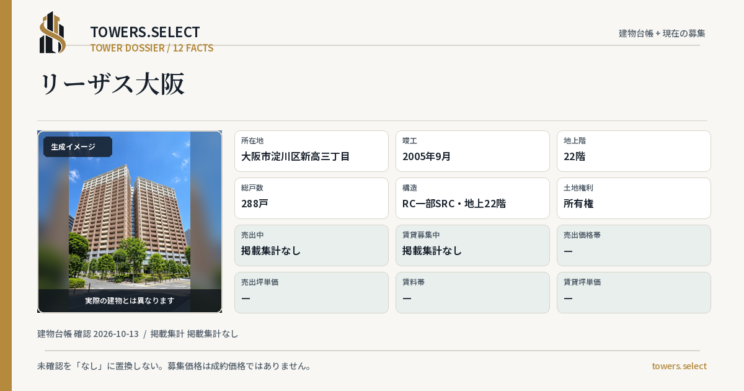The width and height of the screenshot is (744, 391).
Task: Open the generated tower building image
Action: click(130, 222)
